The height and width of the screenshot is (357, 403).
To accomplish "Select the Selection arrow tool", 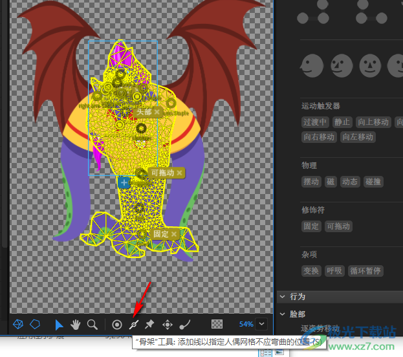I will pos(59,325).
